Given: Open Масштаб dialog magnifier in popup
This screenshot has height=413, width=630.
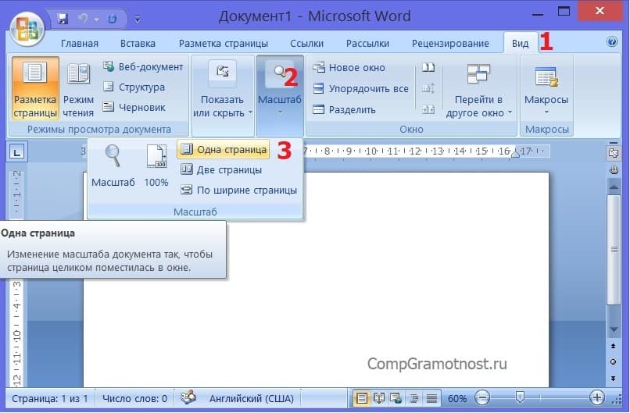Looking at the screenshot, I should coord(113,166).
